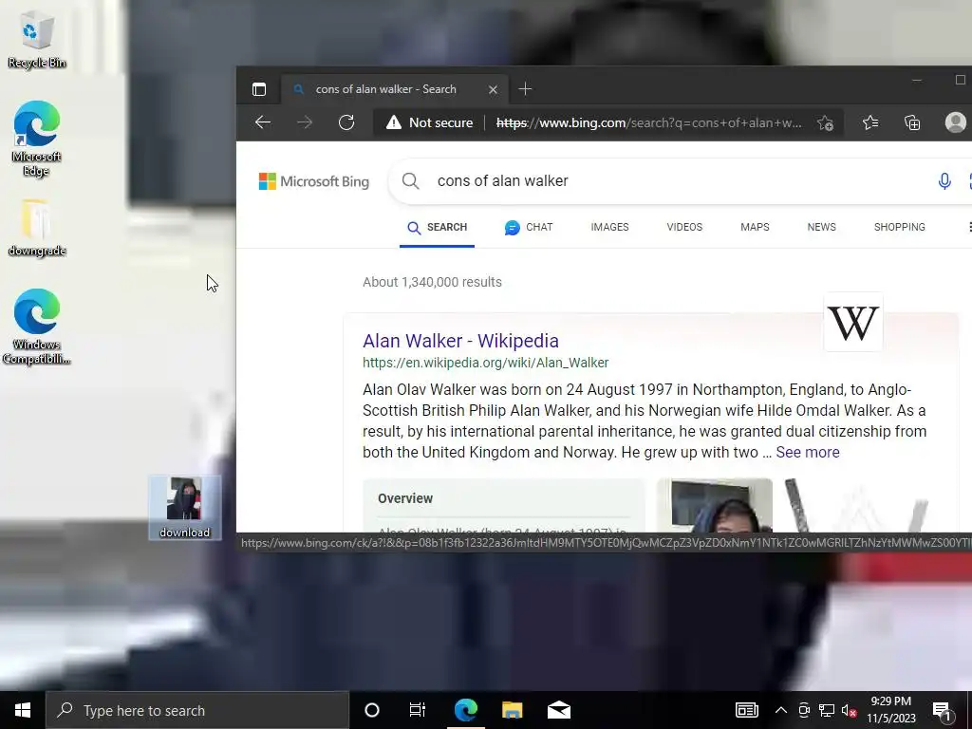Click the Bing search text field
This screenshot has width=972, height=729.
[x=679, y=181]
